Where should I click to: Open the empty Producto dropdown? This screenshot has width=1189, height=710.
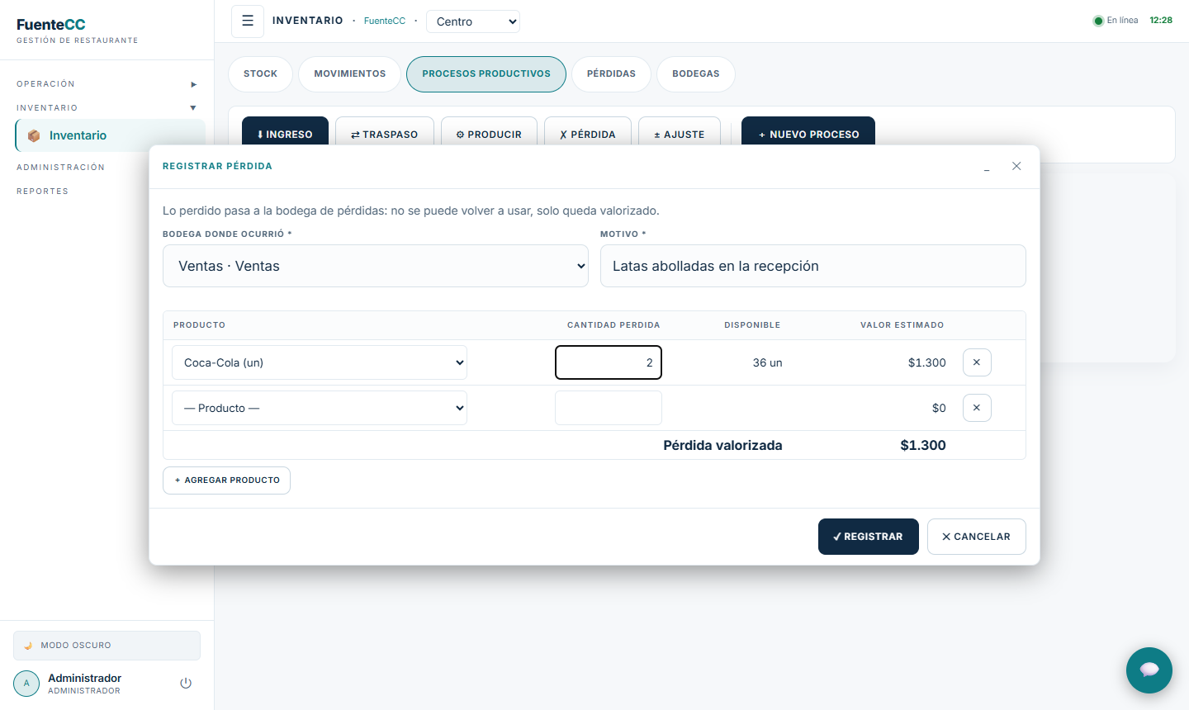(x=320, y=408)
